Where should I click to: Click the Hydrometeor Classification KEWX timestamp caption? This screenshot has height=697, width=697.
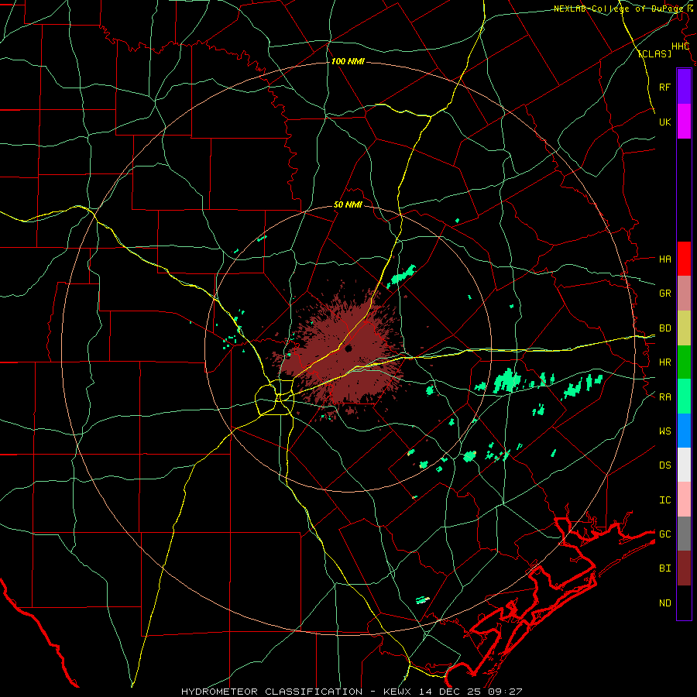pos(352,692)
